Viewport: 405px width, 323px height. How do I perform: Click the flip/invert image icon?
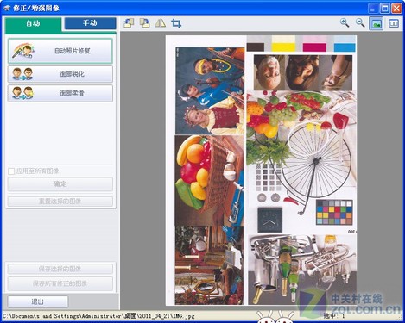(161, 23)
